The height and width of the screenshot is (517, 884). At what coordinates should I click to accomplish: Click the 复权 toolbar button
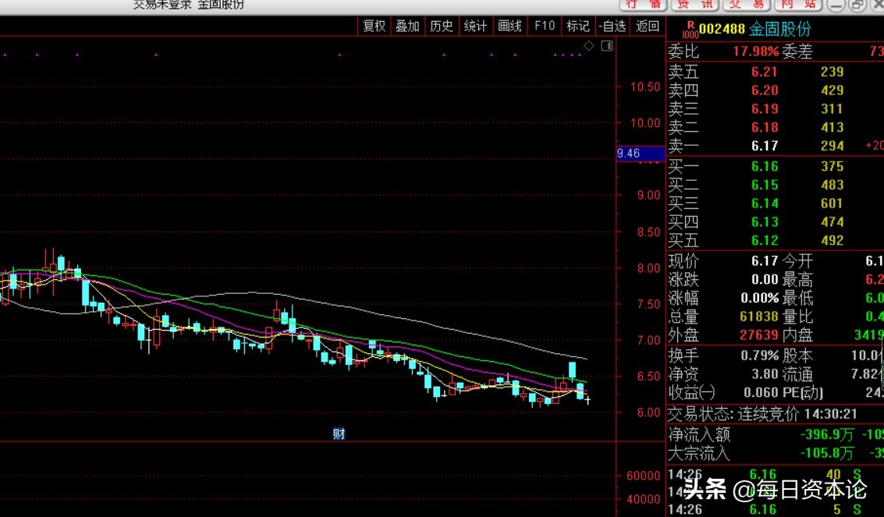374,26
